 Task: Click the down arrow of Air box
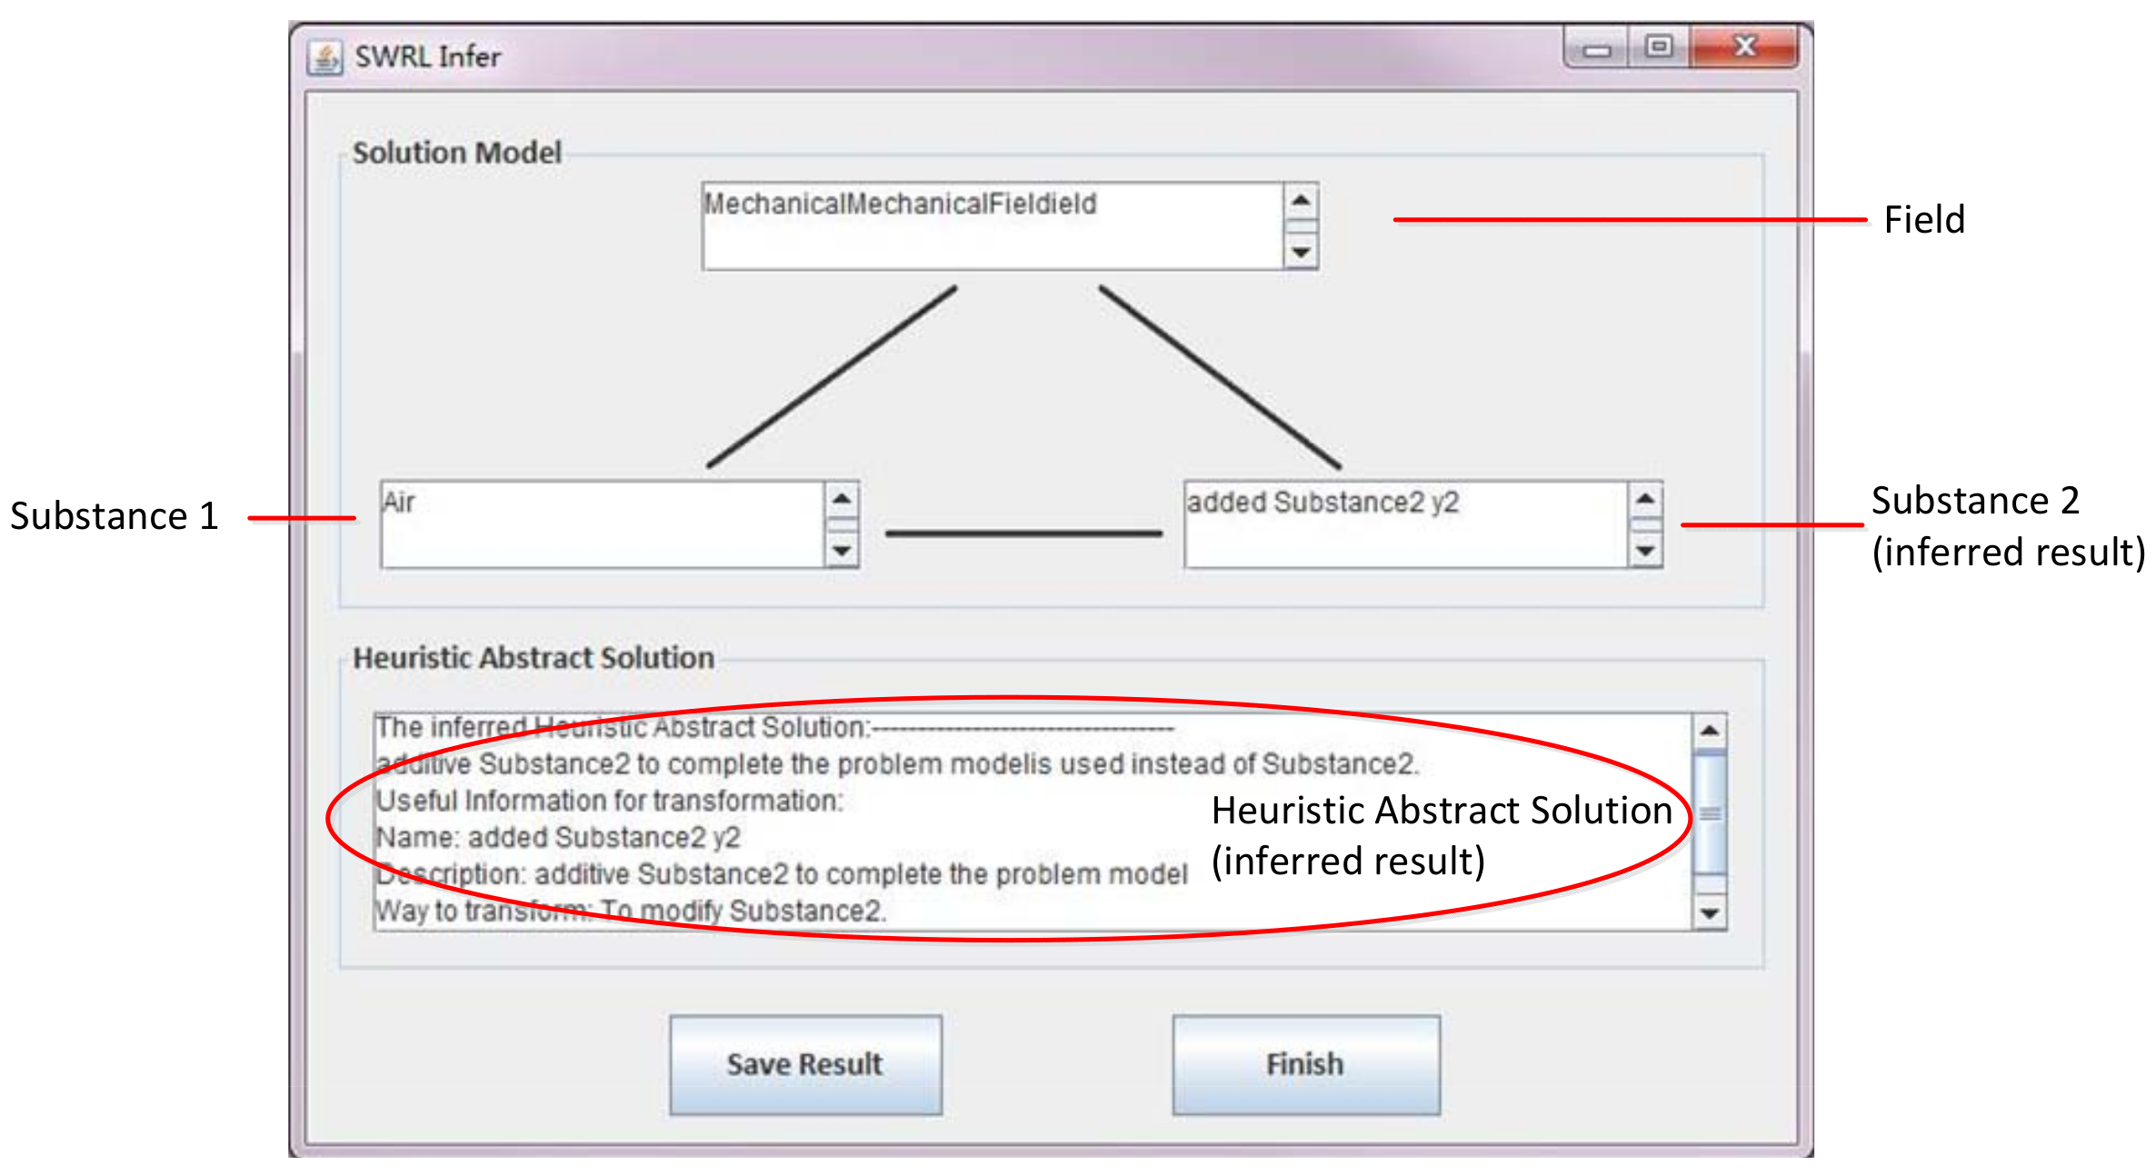tap(842, 550)
